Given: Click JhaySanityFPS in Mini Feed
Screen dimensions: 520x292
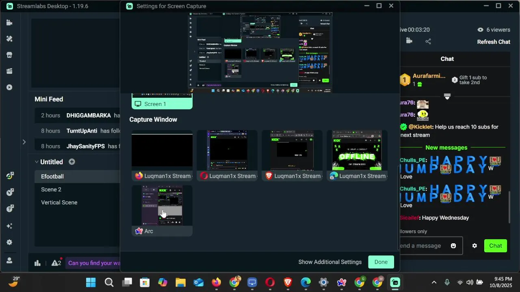Looking at the screenshot, I should 86,146.
